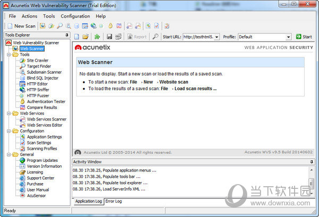Open HTTP Fuzzer icon in the top toolbar
The width and height of the screenshot is (319, 217).
pyautogui.click(x=102, y=26)
